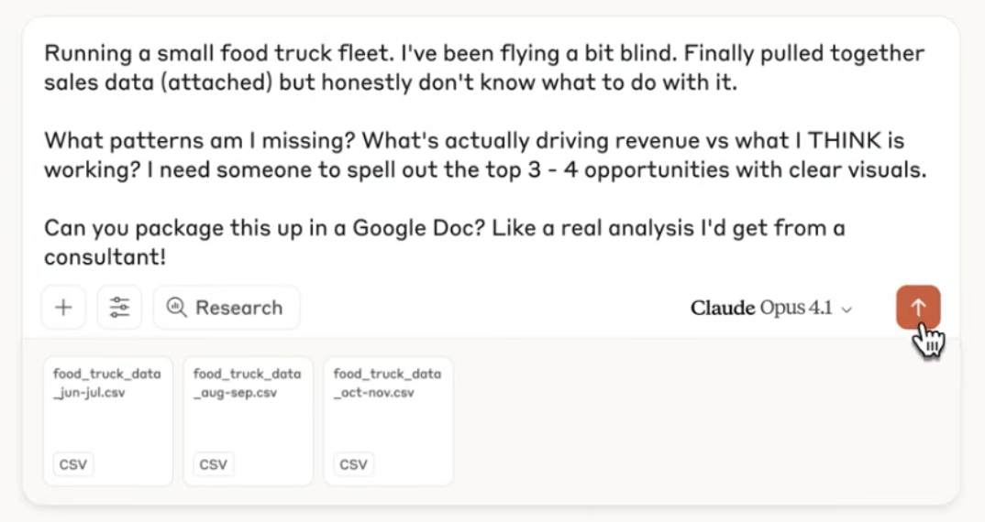Open the tools sliders settings icon

[x=119, y=308]
